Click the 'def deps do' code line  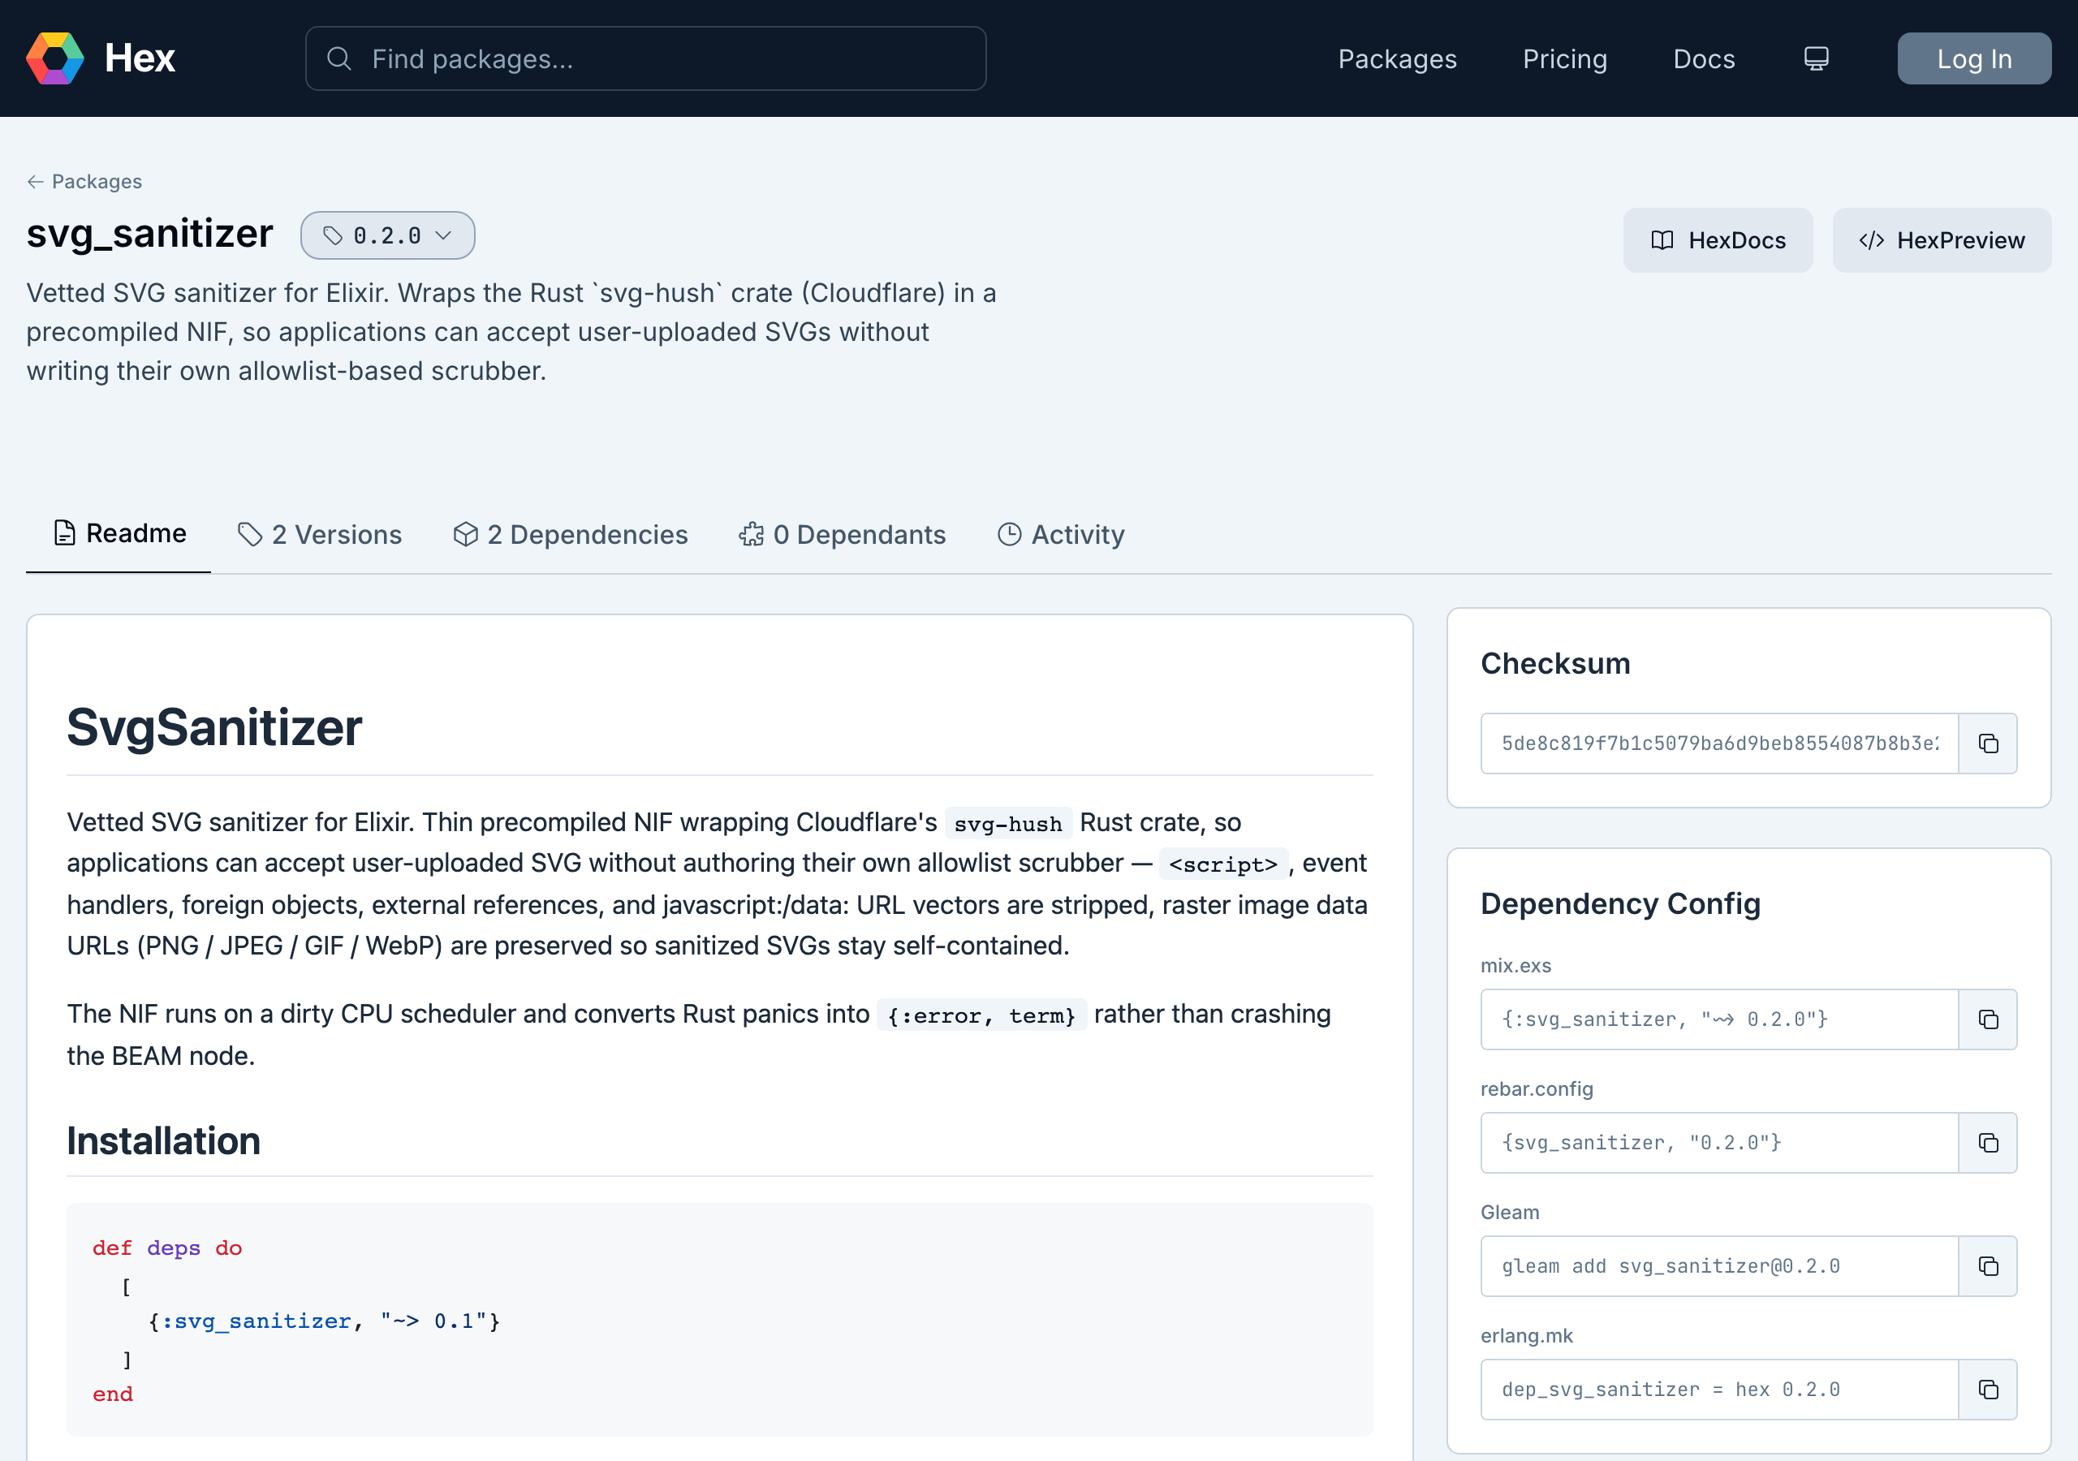167,1248
